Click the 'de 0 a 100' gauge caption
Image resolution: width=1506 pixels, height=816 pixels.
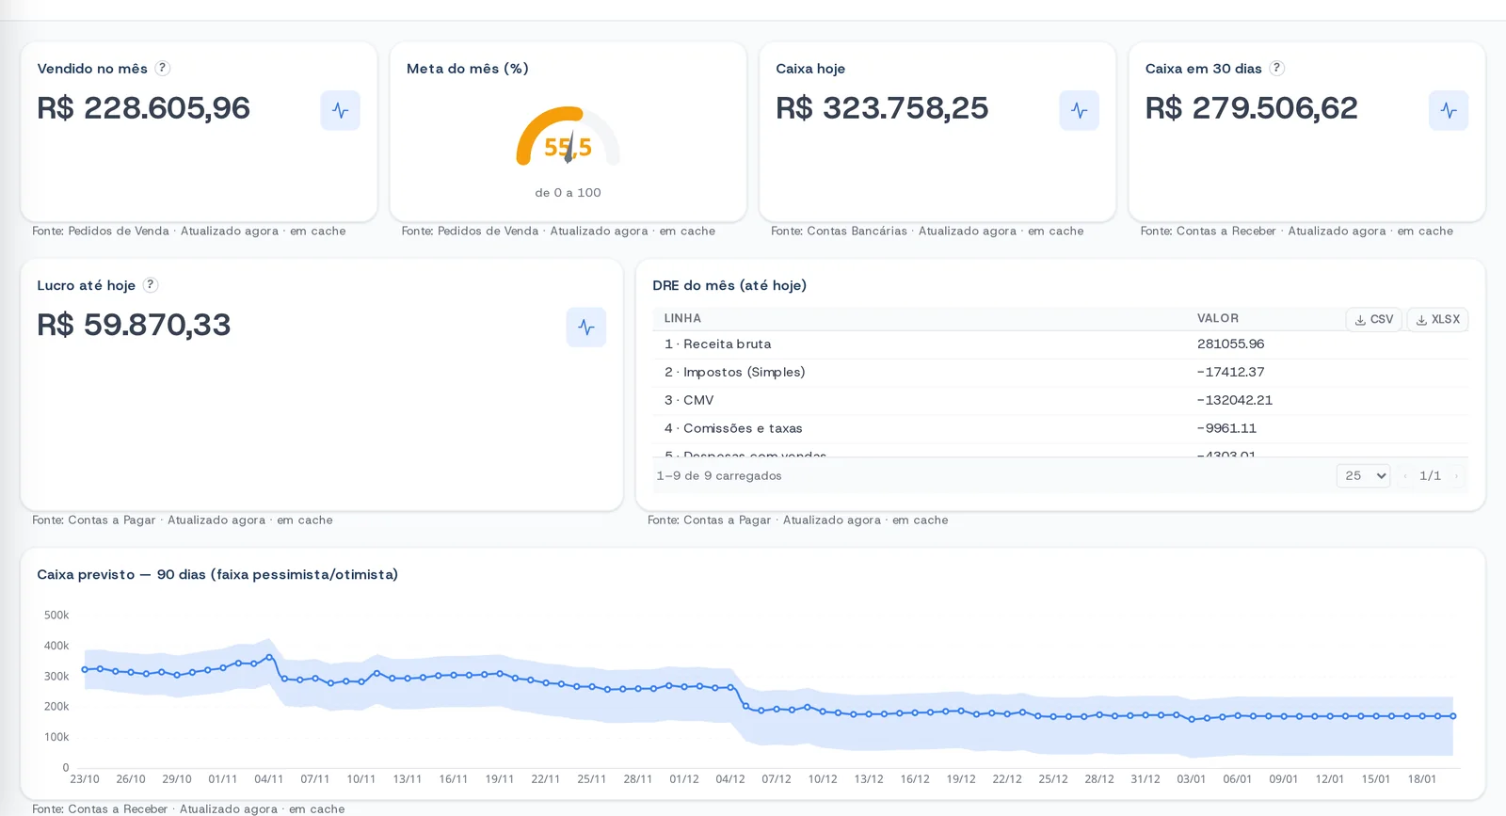(x=568, y=192)
